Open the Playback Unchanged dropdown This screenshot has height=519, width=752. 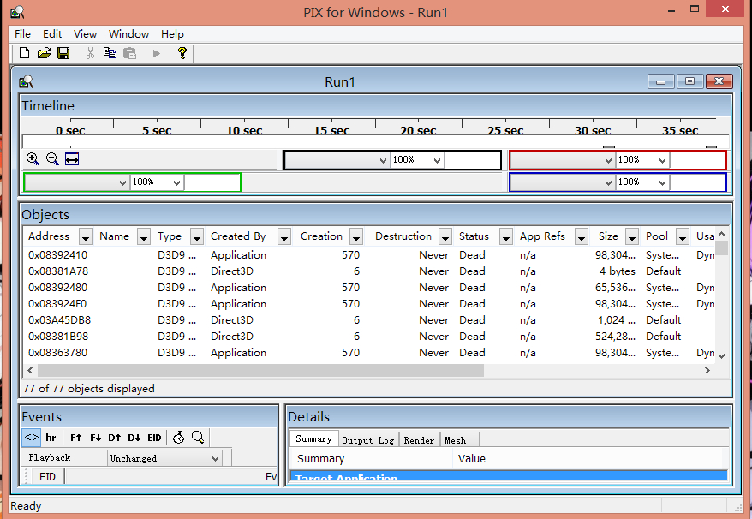(x=215, y=458)
